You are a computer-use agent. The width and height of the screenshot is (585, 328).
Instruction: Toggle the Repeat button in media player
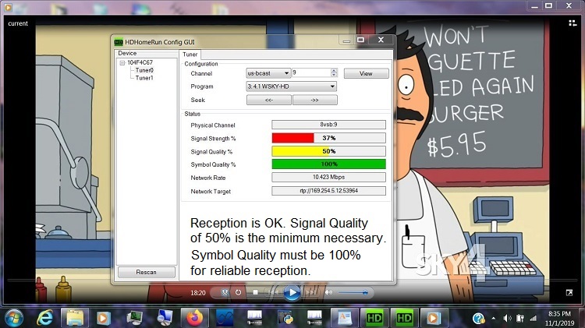pyautogui.click(x=238, y=293)
